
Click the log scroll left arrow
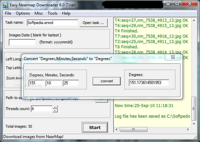pyautogui.click(x=116, y=130)
